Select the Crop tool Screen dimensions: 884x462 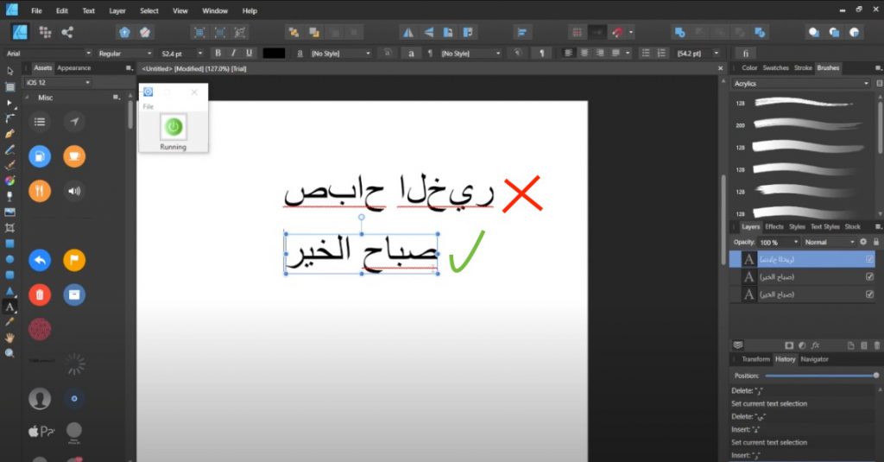coord(9,228)
